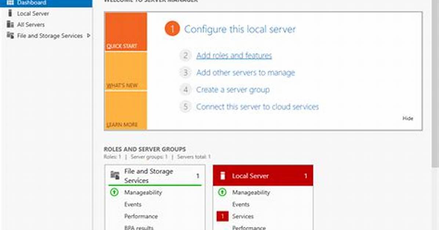Open Dashboard in the sidebar
Image resolution: width=439 pixels, height=230 pixels.
(46, 3)
